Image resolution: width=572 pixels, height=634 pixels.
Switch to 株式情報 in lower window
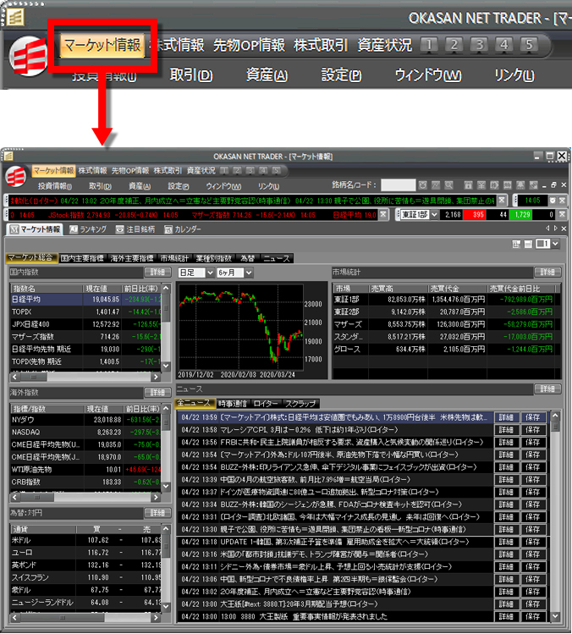tap(92, 171)
